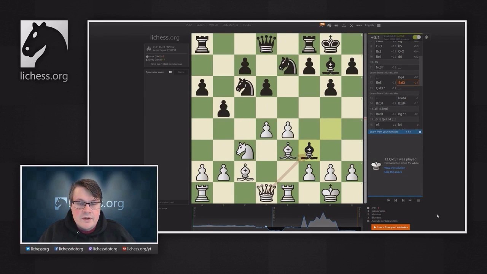This screenshot has width=487, height=274.
Task: Open the TOOLS menu
Action: [247, 25]
